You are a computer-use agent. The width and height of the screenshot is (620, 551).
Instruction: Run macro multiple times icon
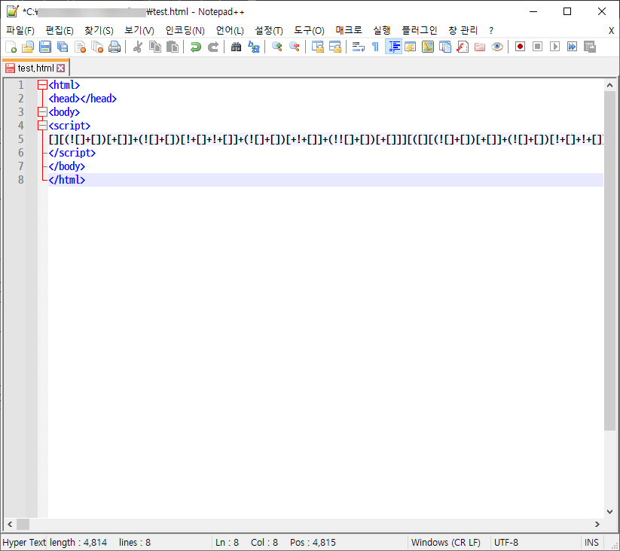pyautogui.click(x=572, y=47)
